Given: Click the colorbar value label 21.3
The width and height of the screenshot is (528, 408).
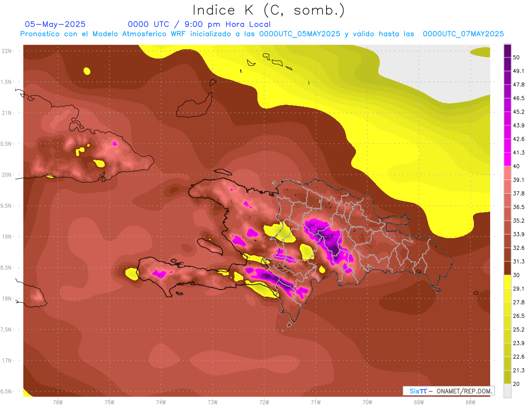Looking at the screenshot, I should pos(519,371).
